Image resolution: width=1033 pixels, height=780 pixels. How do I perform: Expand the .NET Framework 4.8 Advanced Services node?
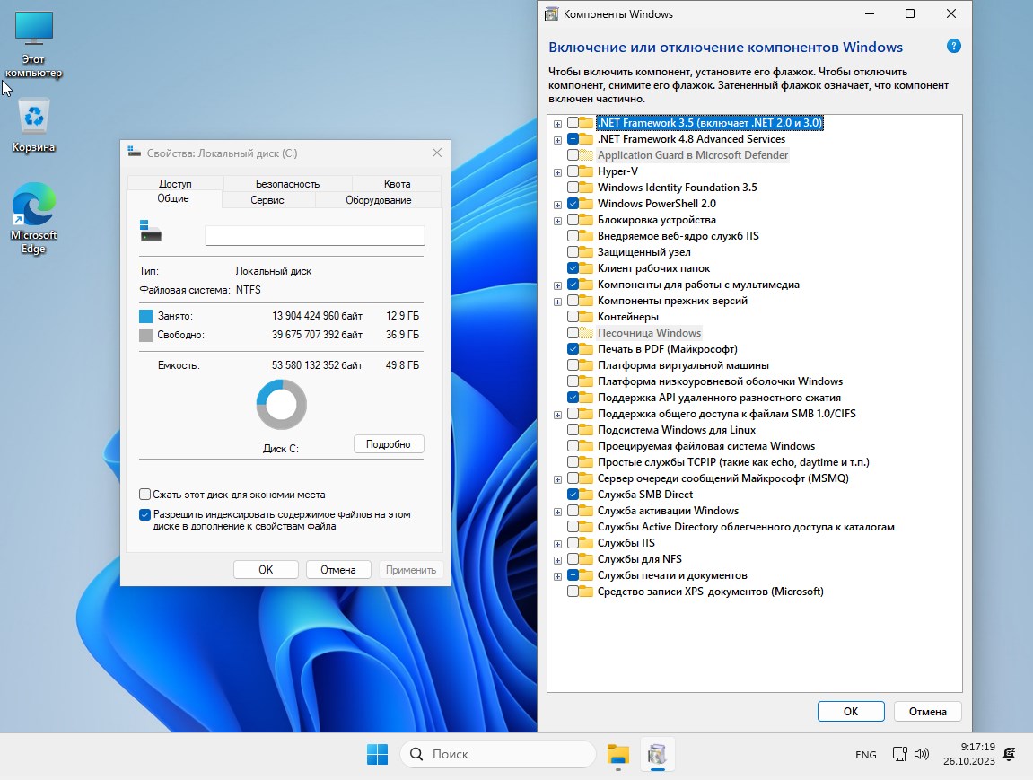click(x=557, y=139)
